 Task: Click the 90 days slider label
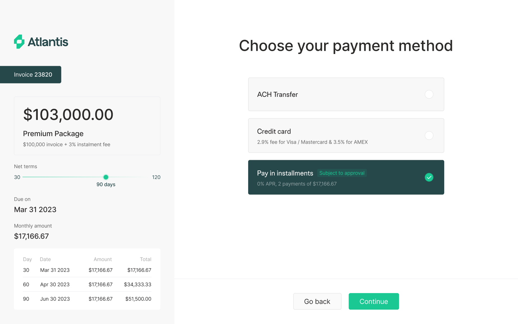(x=106, y=184)
